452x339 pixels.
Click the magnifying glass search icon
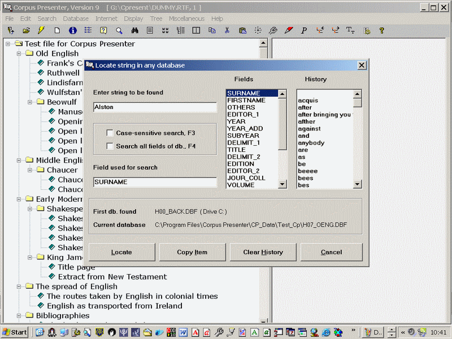click(119, 31)
